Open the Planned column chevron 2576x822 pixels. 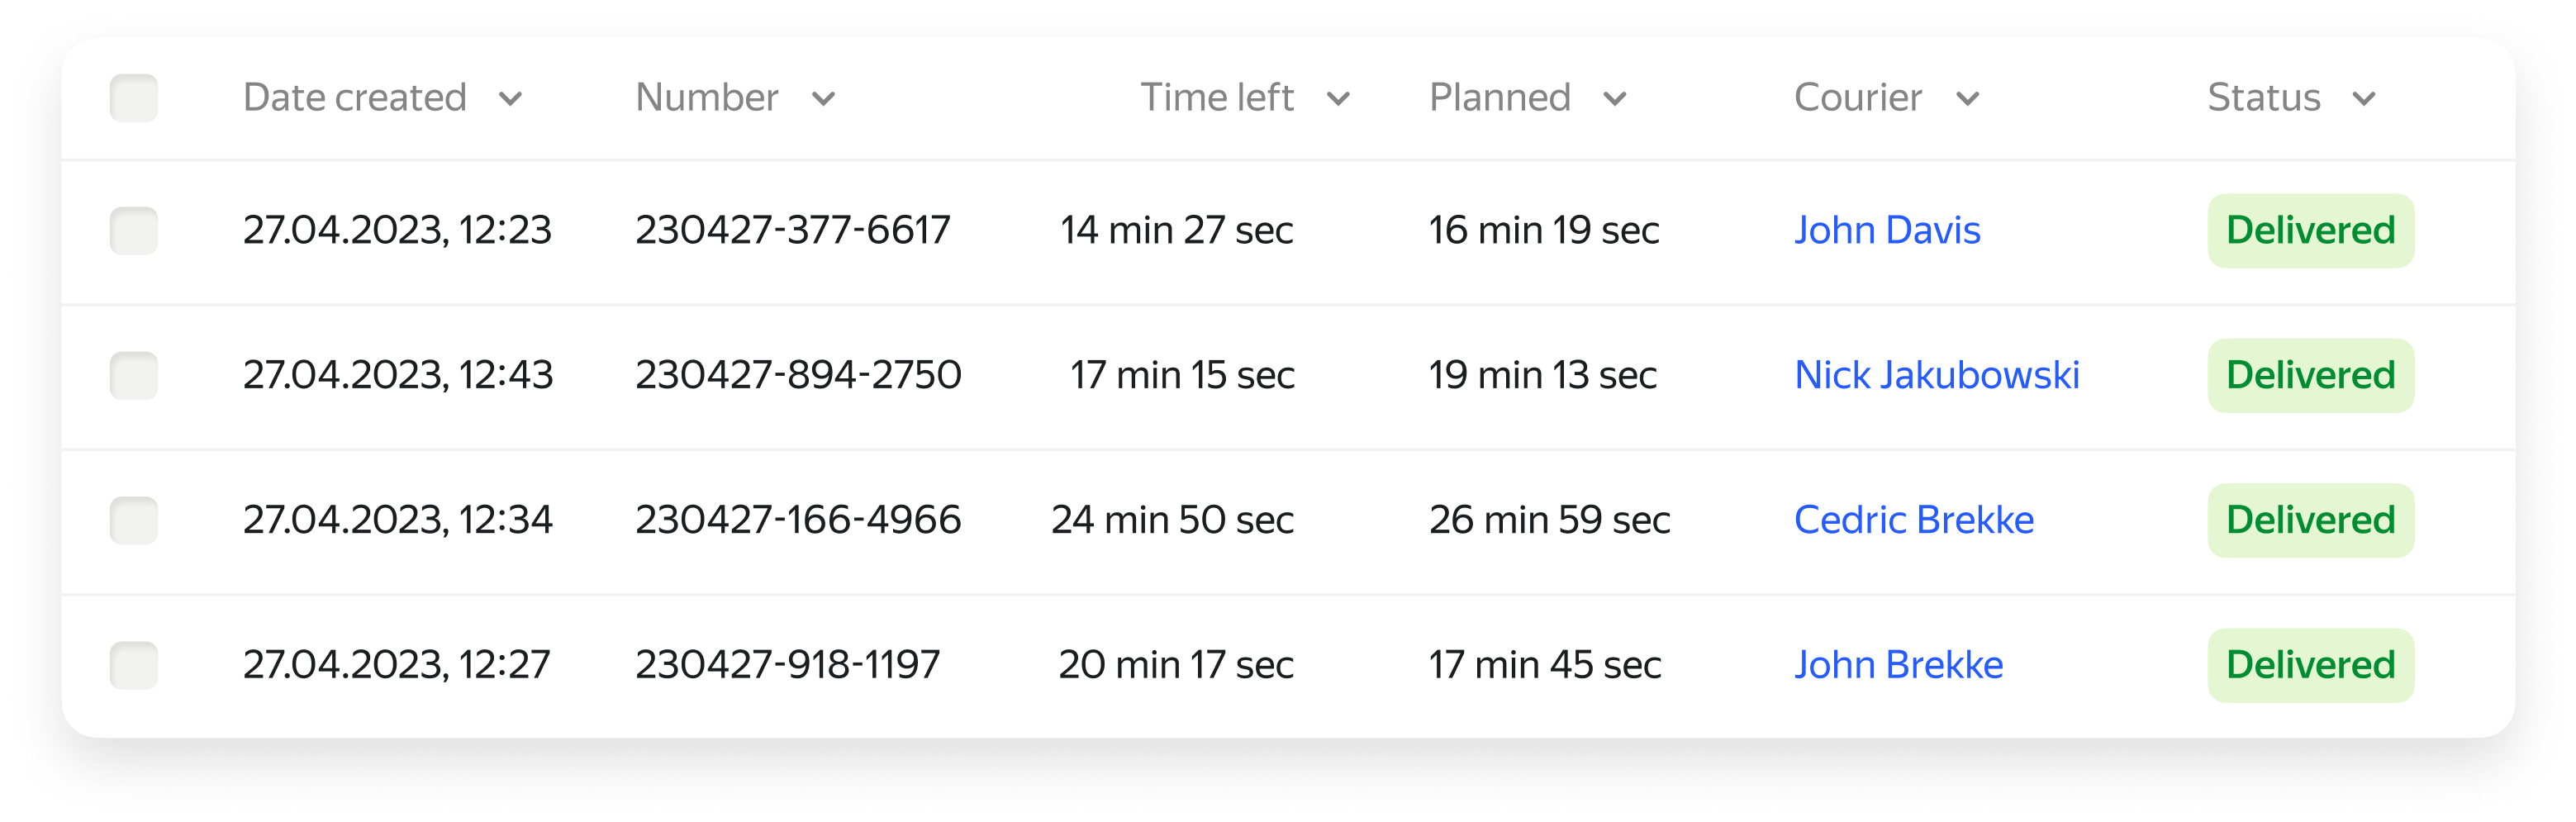(x=1615, y=99)
